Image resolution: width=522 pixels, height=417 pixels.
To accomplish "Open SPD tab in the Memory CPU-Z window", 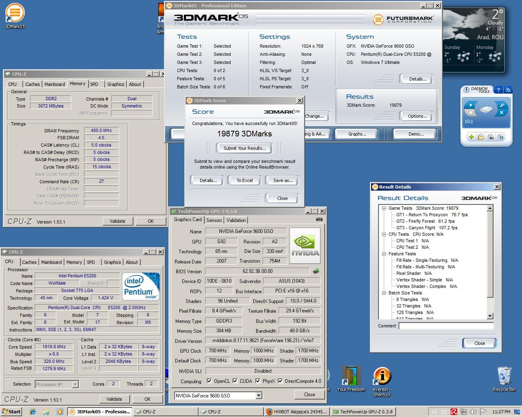I will (94, 84).
